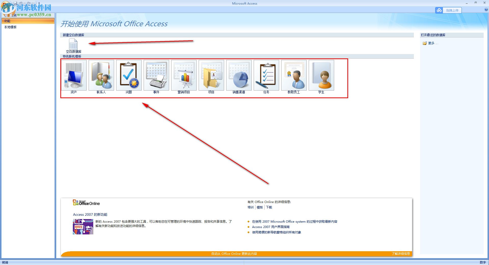Image resolution: width=489 pixels, height=265 pixels.
Task: Click the Office Online logo
Action: coord(86,203)
